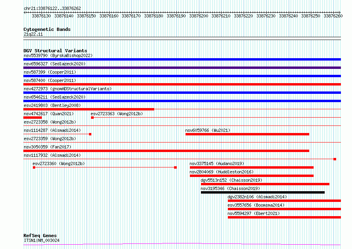
Task: Click the red nsv2804069 variant bar
Action: [252, 176]
